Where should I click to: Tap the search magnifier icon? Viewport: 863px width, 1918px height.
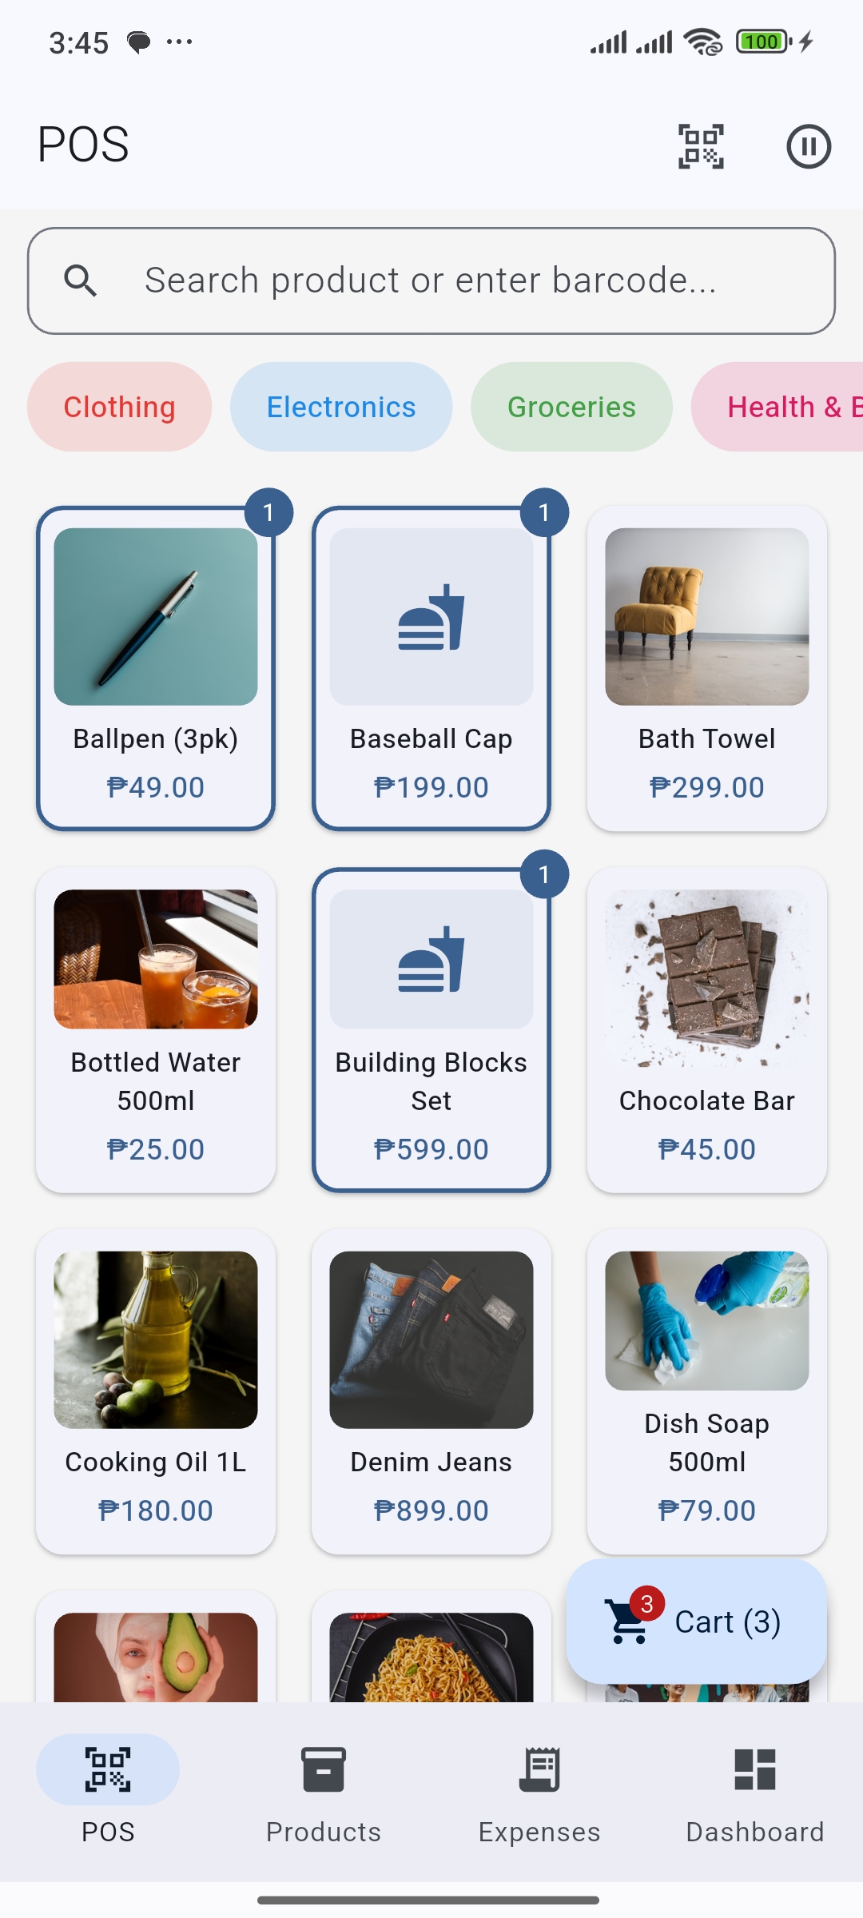click(x=81, y=281)
